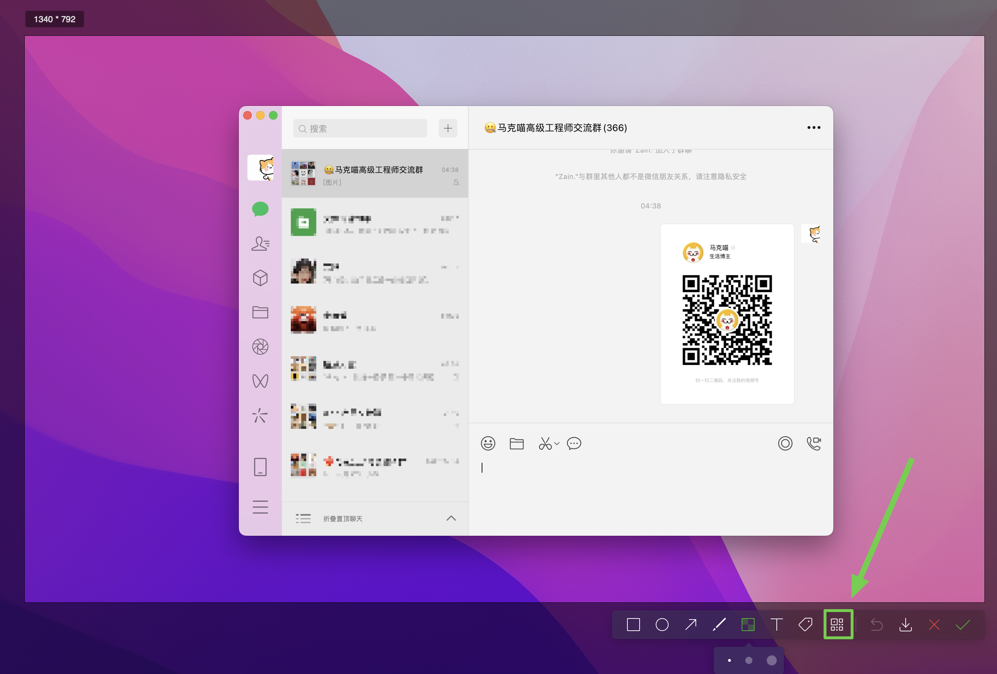Select the text annotation tool

click(776, 625)
